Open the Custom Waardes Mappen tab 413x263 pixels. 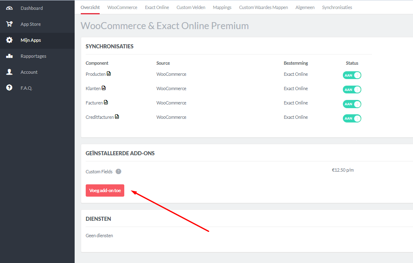(263, 7)
